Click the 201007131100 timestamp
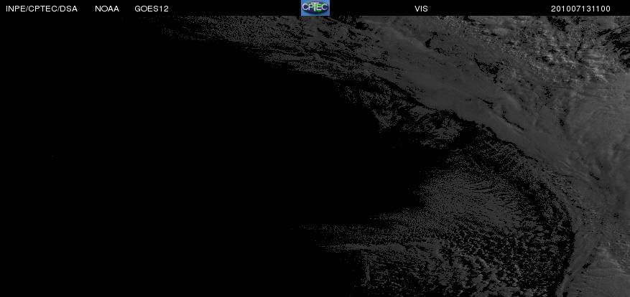 point(580,9)
